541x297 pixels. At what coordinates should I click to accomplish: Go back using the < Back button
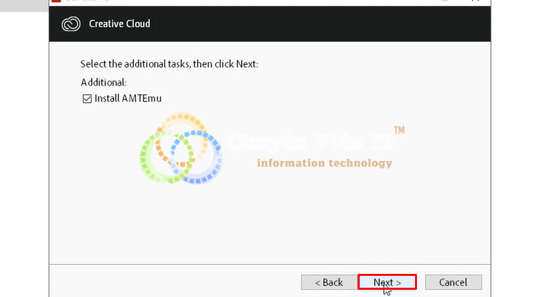[x=329, y=282]
